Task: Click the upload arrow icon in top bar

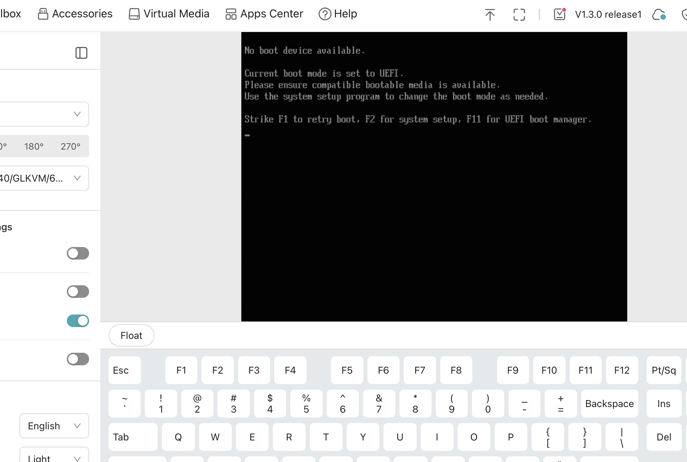Action: point(490,15)
